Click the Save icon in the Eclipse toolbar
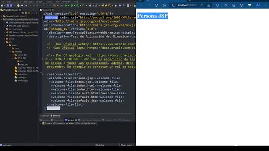269x151 pixels. click(x=8, y=5)
